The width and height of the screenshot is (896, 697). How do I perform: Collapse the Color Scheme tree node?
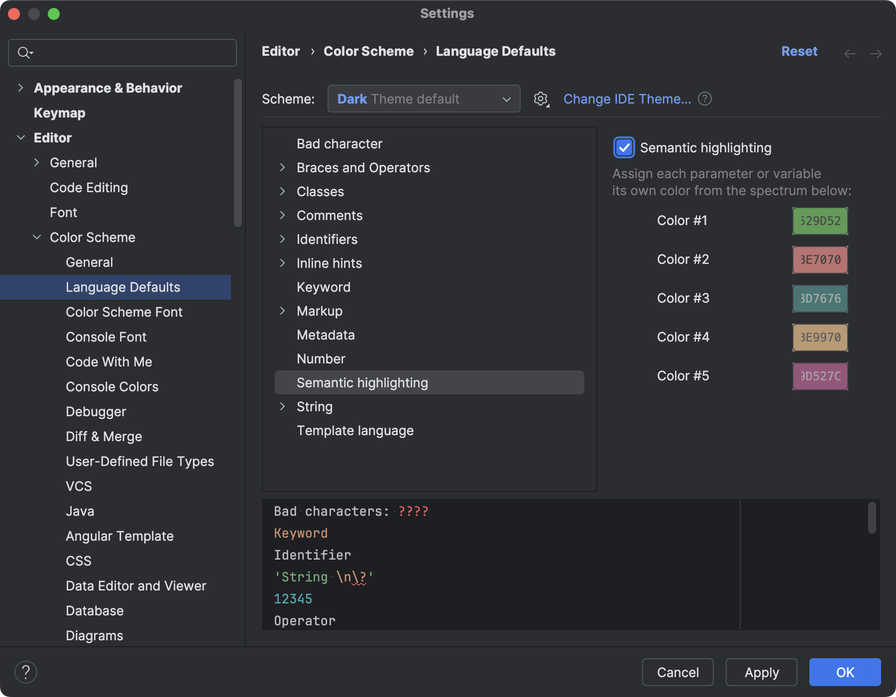[x=36, y=237]
